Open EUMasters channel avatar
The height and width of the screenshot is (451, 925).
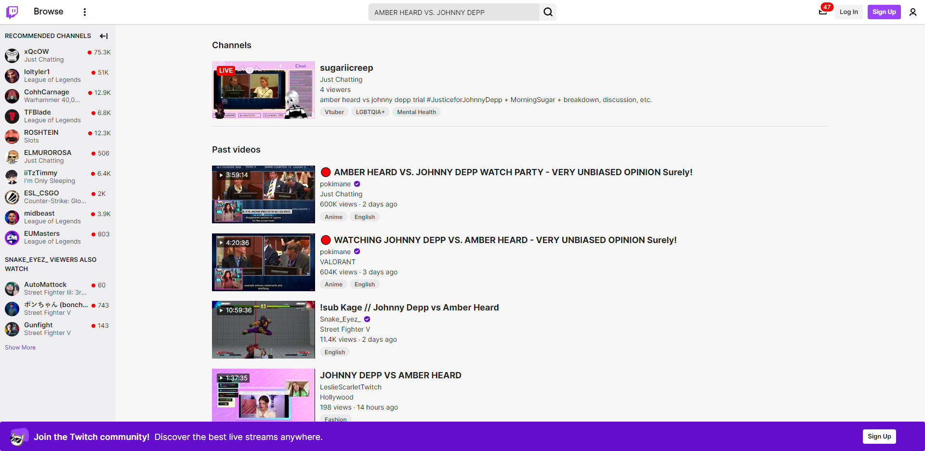click(12, 237)
